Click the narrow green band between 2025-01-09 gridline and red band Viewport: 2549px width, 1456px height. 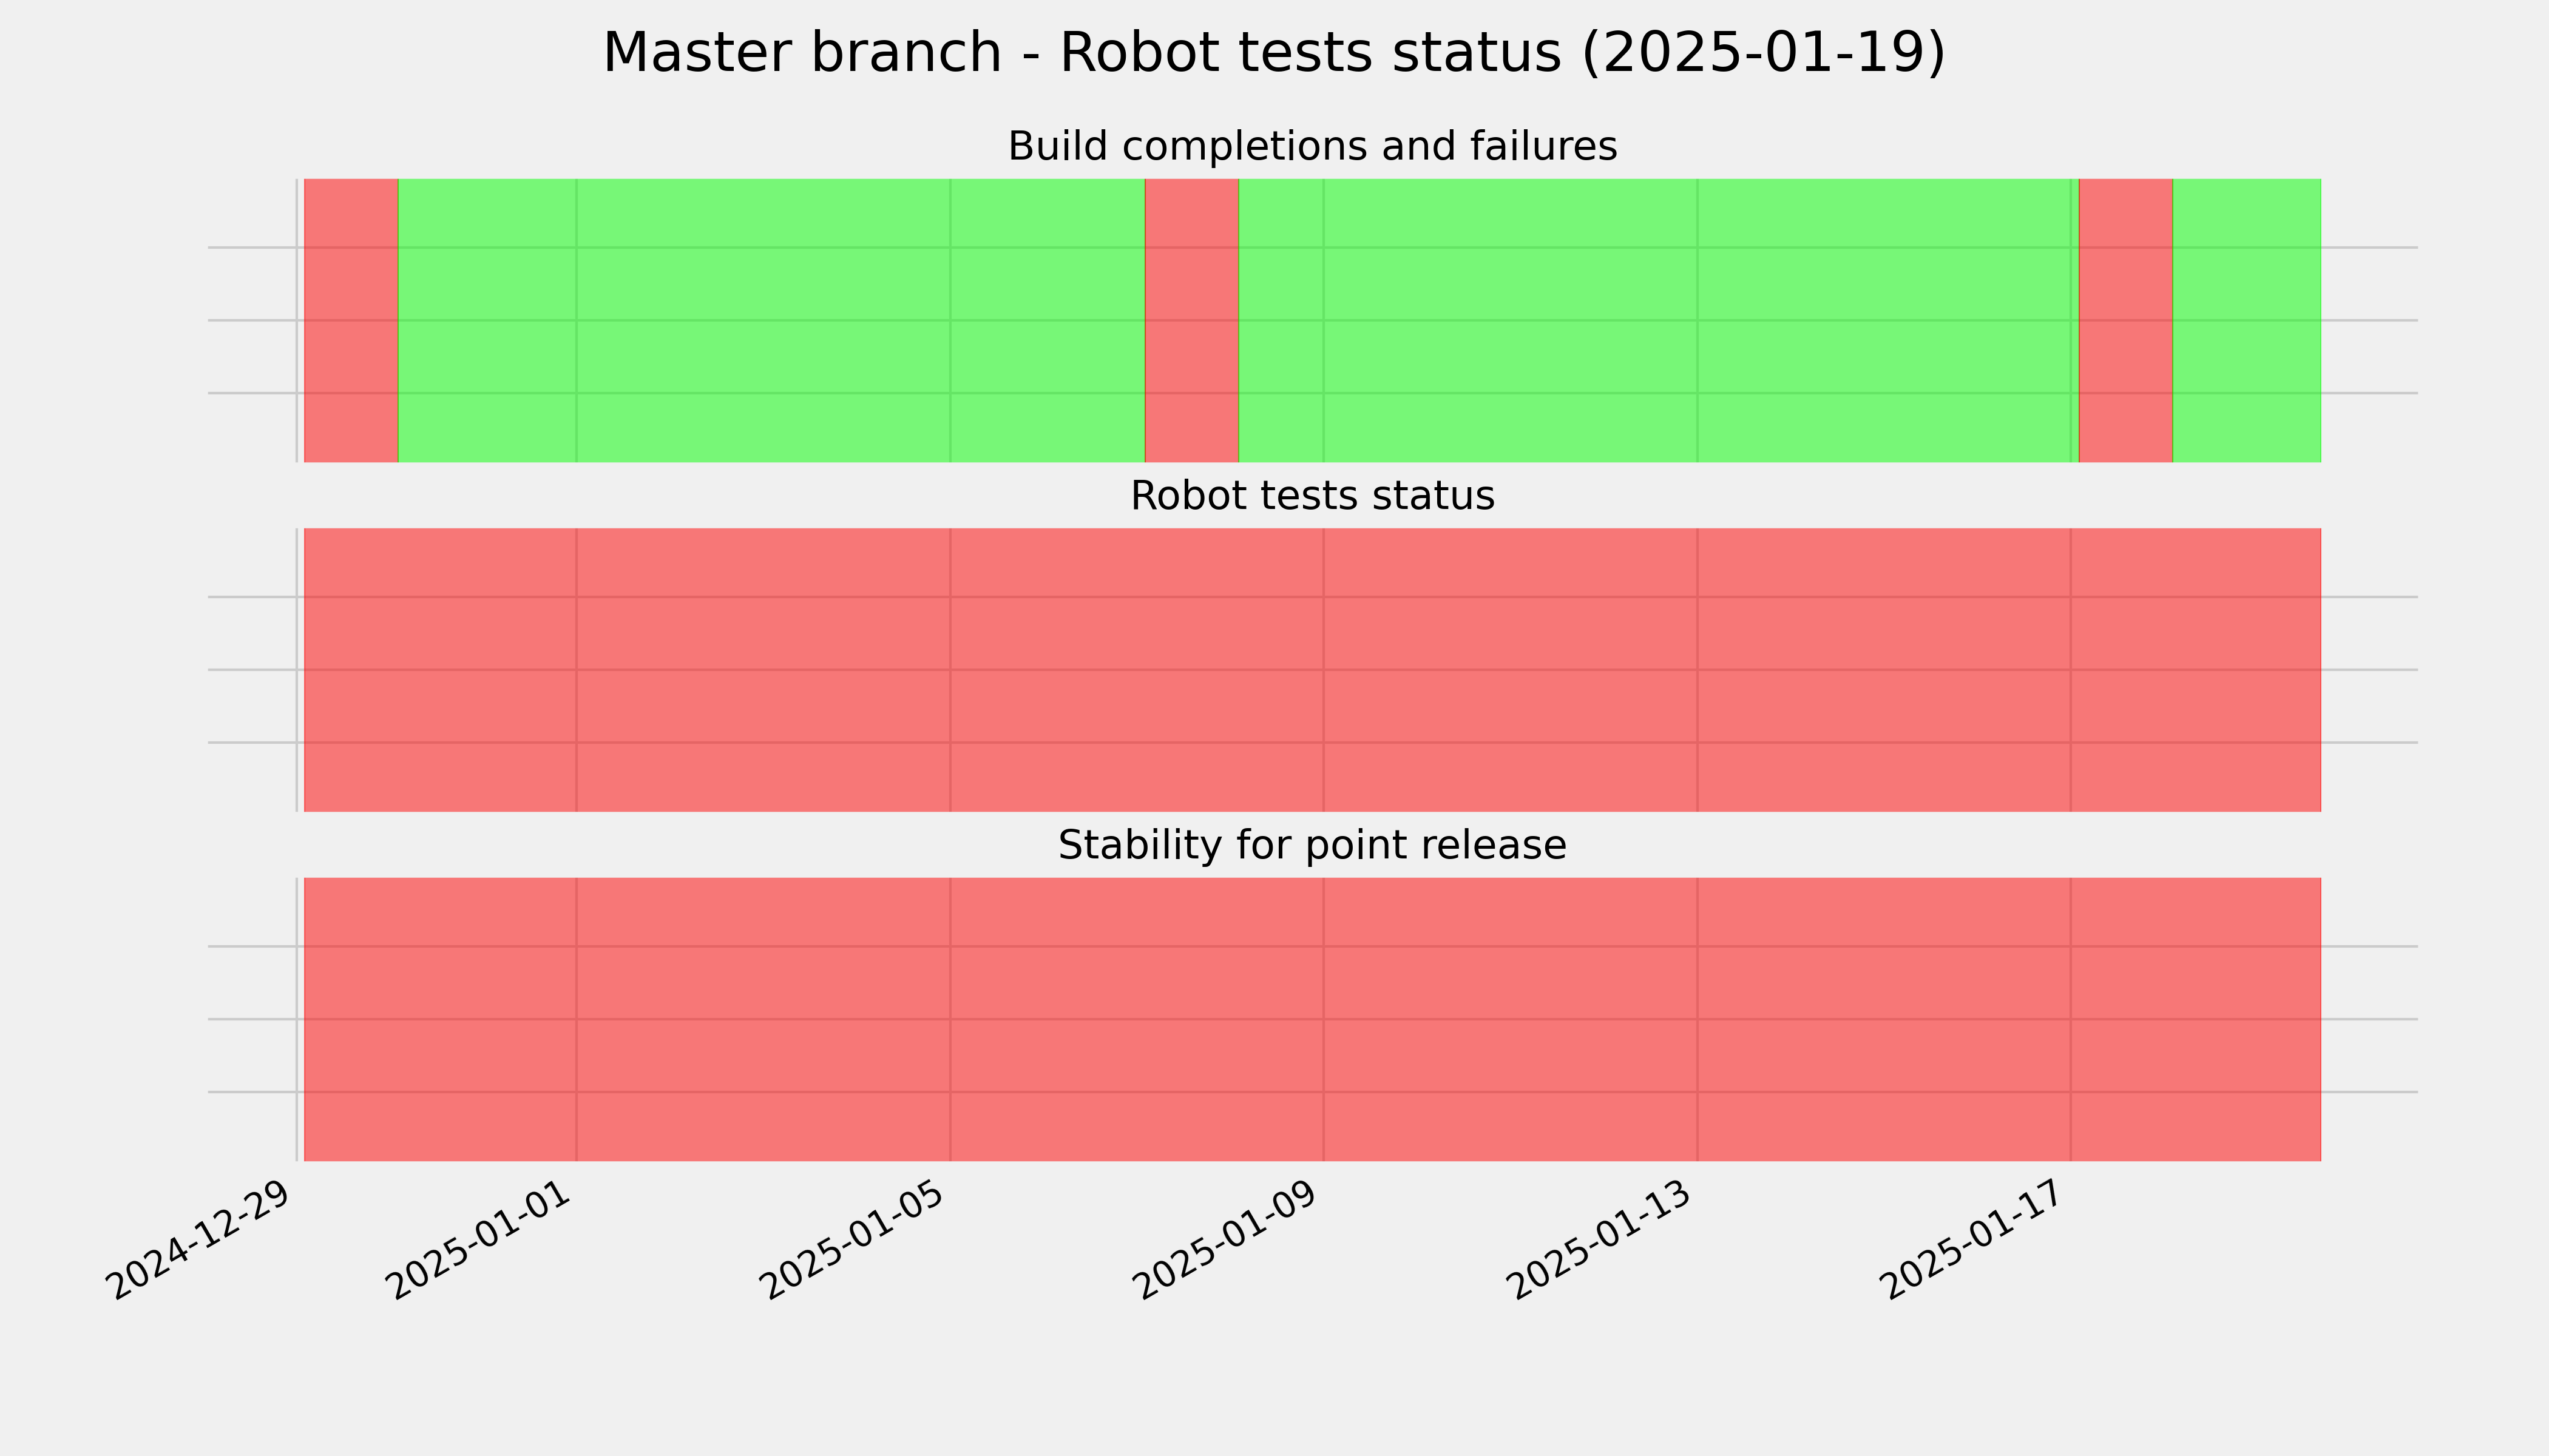1282,320
